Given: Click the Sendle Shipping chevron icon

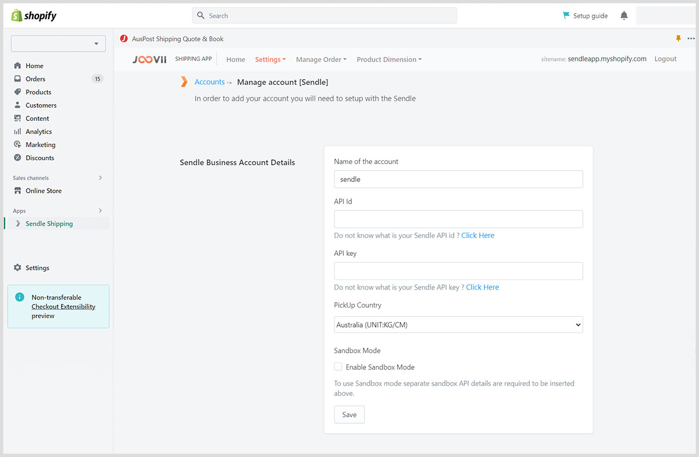Looking at the screenshot, I should (18, 223).
